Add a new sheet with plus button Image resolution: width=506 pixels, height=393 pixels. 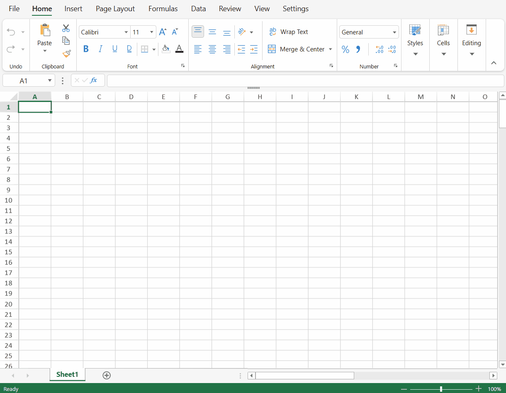click(x=107, y=375)
